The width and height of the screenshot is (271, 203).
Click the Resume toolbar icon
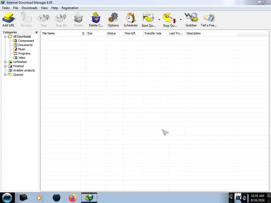pyautogui.click(x=26, y=20)
